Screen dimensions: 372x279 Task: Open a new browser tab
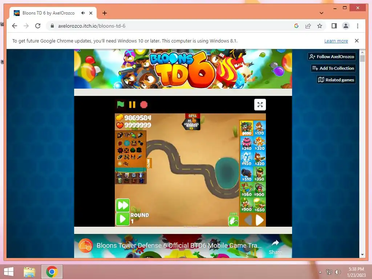(x=104, y=13)
